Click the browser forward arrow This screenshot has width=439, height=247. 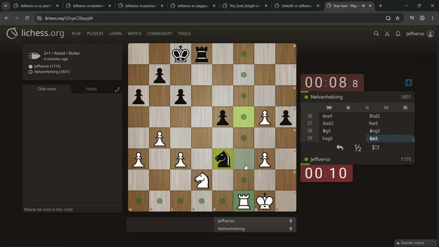(x=17, y=18)
